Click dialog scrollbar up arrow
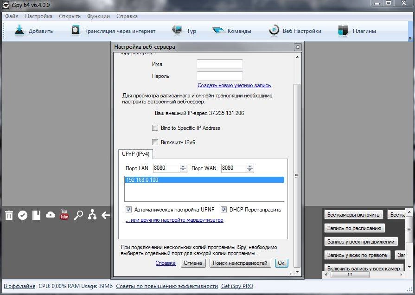Viewport: 415px width, 295px height. click(x=297, y=57)
